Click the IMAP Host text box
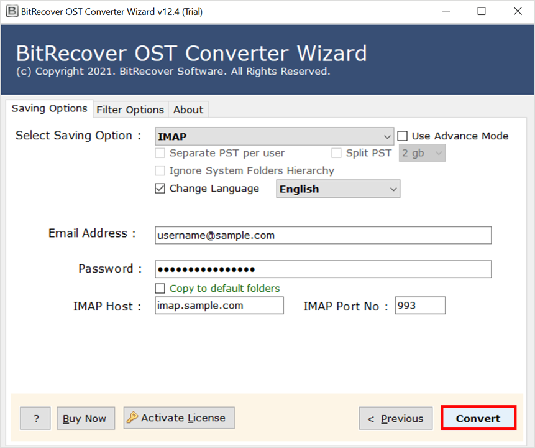The height and width of the screenshot is (448, 535). [x=219, y=306]
